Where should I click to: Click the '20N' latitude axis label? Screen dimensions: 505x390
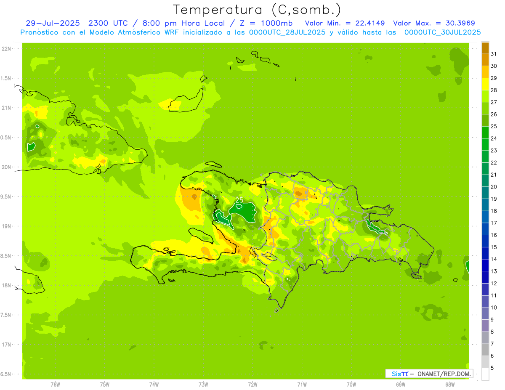click(x=5, y=167)
